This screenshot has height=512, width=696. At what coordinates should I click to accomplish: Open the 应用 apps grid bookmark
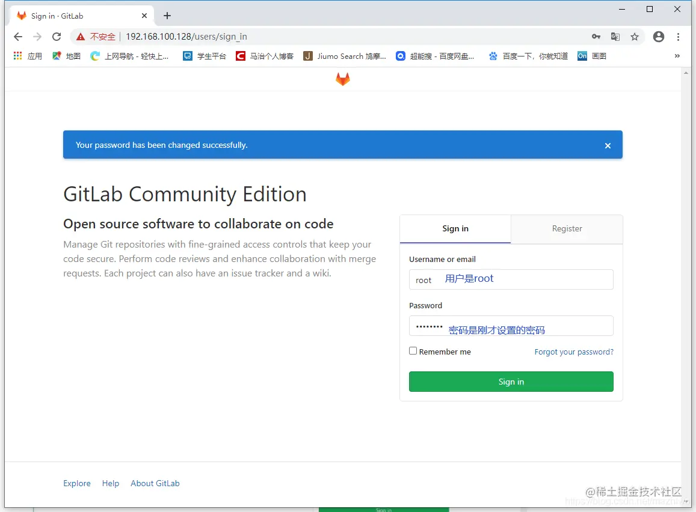28,56
